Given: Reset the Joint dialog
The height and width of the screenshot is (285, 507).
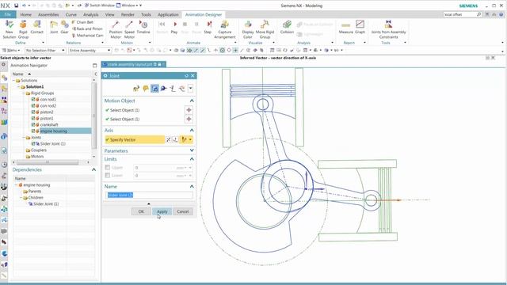Looking at the screenshot, I should (x=186, y=76).
